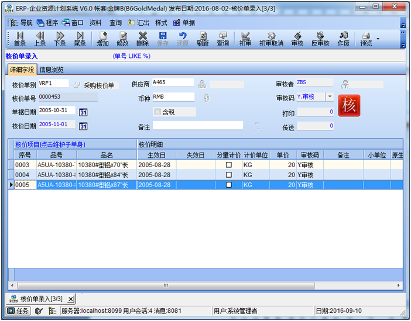411x321 pixels.
Task: Click 核价项目(点击维护子单身) header link
Action: tap(50, 144)
